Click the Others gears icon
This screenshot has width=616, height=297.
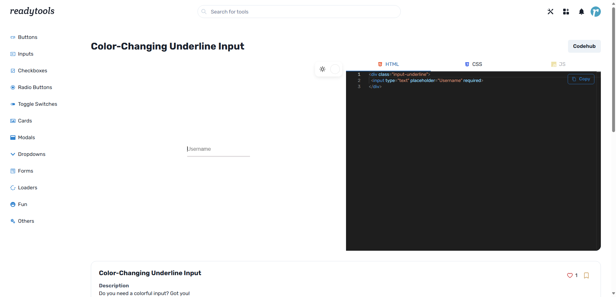(13, 221)
